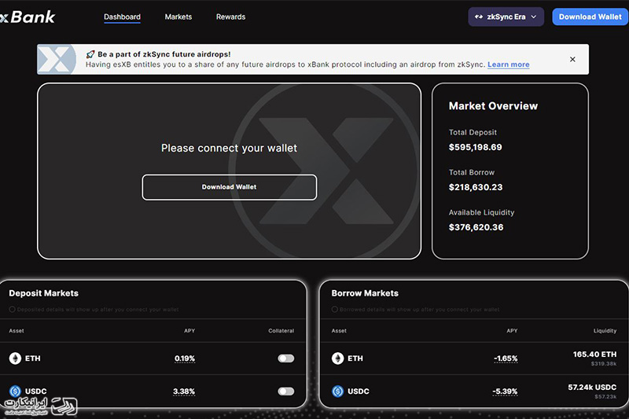The image size is (629, 419).
Task: Click USDC deposit APY 3.38%
Action: 184,391
